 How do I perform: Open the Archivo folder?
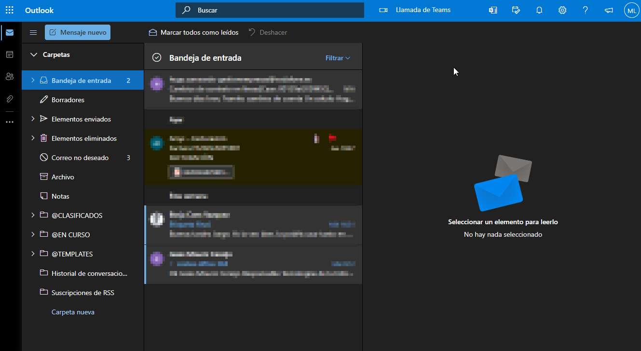(x=82, y=177)
